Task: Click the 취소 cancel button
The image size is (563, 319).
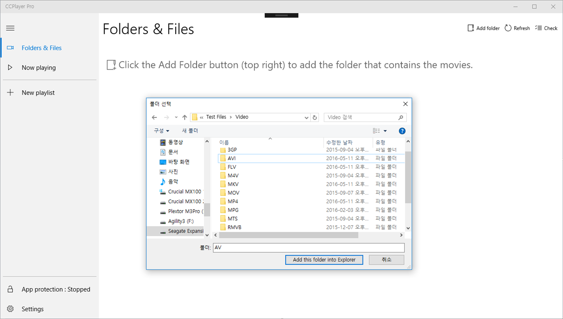Action: click(x=387, y=260)
